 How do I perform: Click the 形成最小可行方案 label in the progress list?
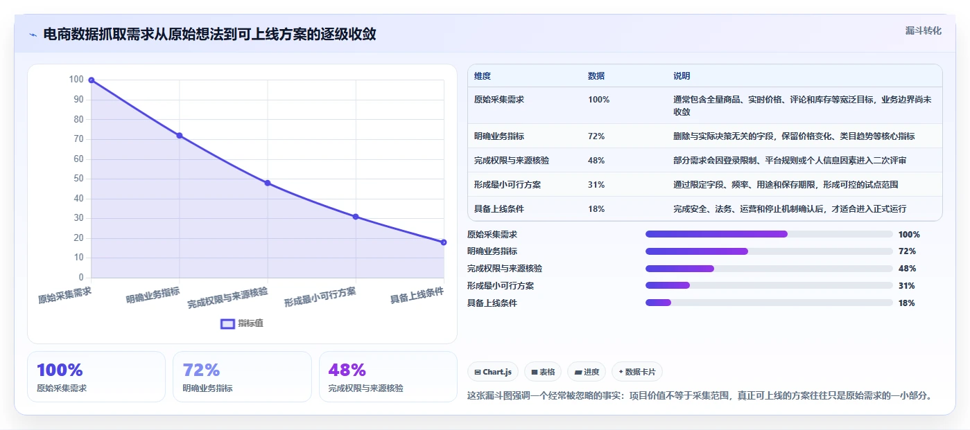(x=501, y=286)
